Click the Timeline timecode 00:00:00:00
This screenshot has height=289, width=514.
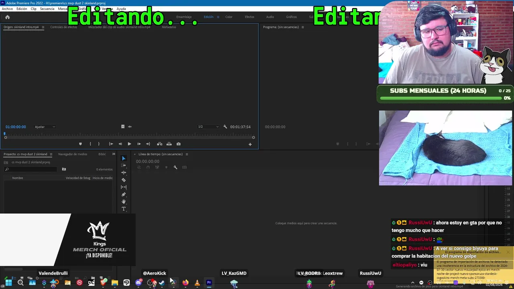tap(147, 161)
